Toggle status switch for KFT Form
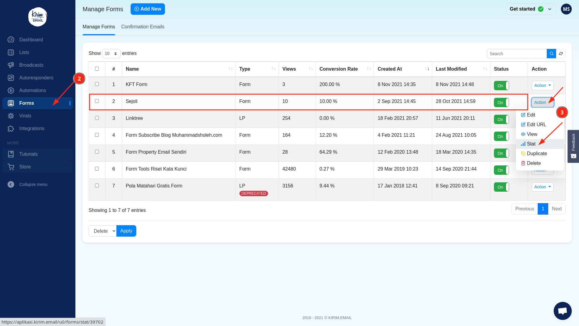 501,85
